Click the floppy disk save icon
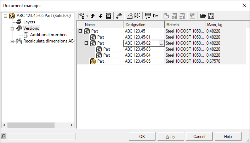Image resolution: width=250 pixels, height=143 pixels. coord(211,16)
